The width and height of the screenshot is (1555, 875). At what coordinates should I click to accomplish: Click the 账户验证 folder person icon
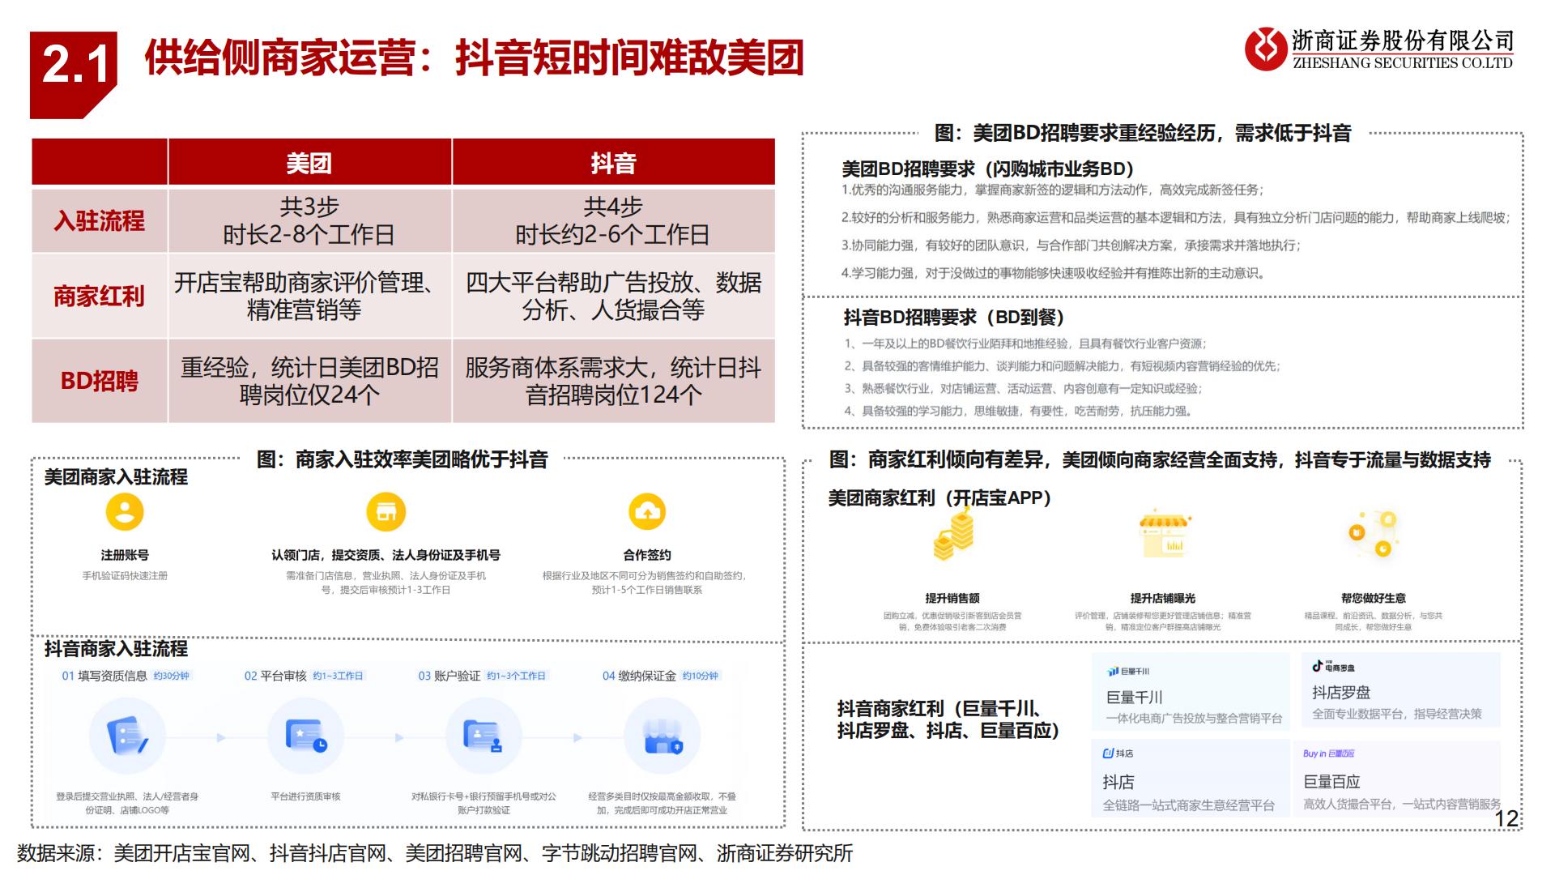(x=484, y=736)
